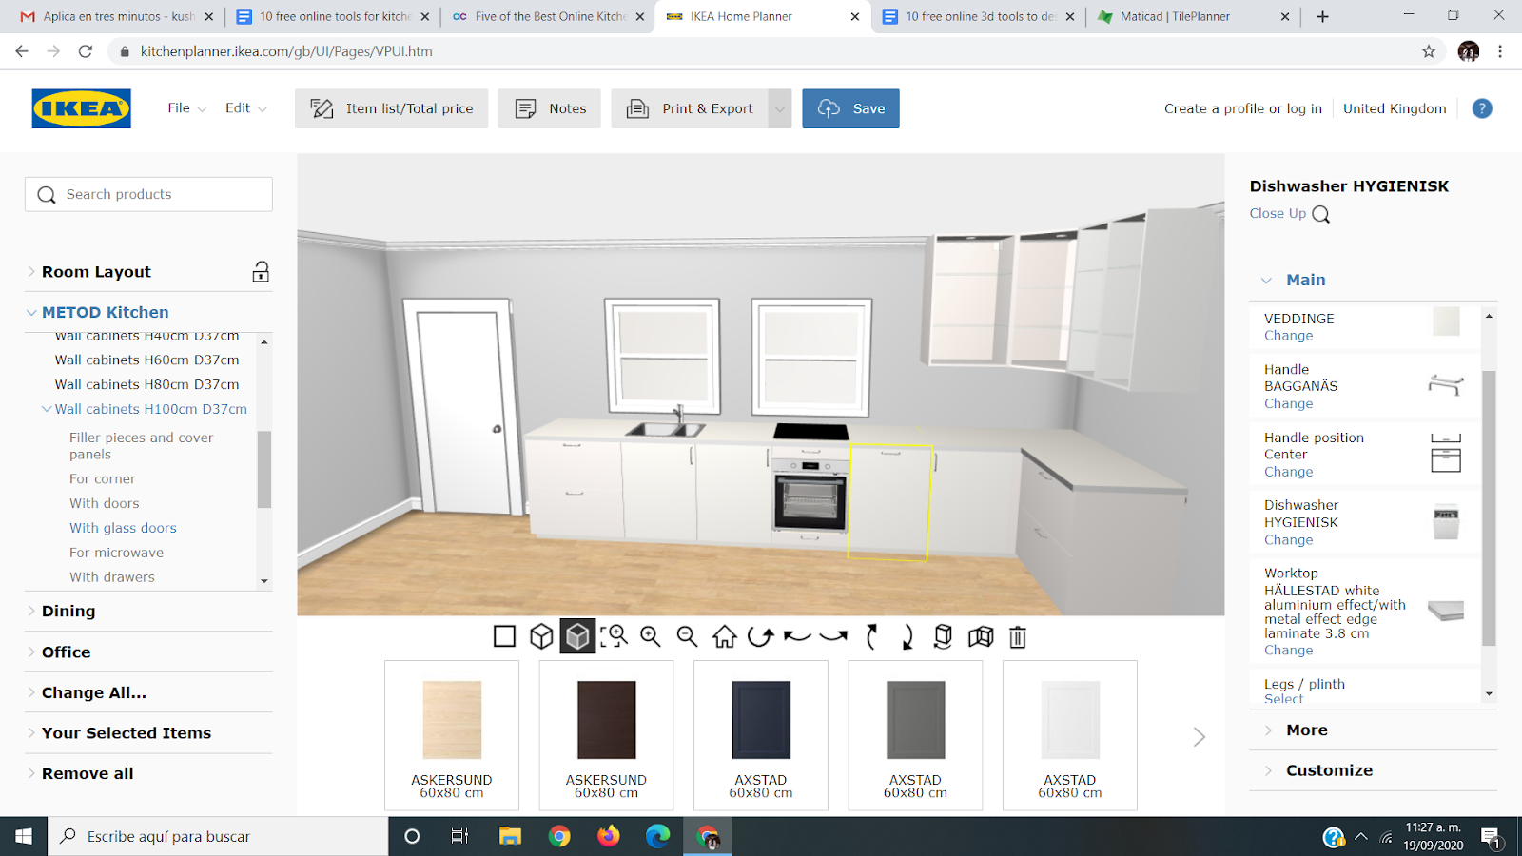Click the Room Layout lock icon
The image size is (1522, 856).
261,272
